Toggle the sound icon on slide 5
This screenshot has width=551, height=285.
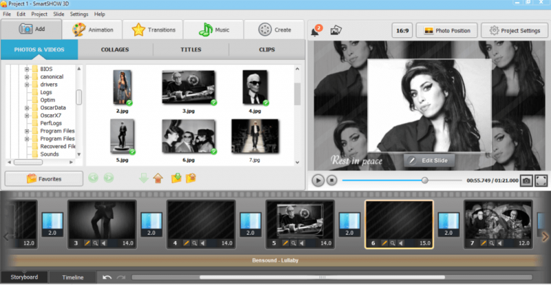tap(301, 243)
